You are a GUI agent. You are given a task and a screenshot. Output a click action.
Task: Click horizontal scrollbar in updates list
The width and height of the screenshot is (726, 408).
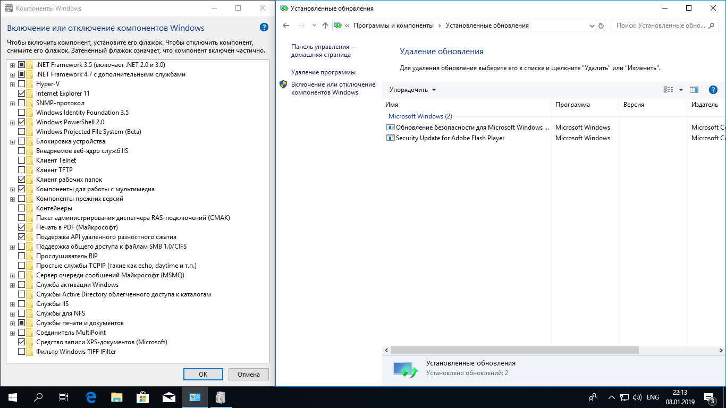click(514, 351)
